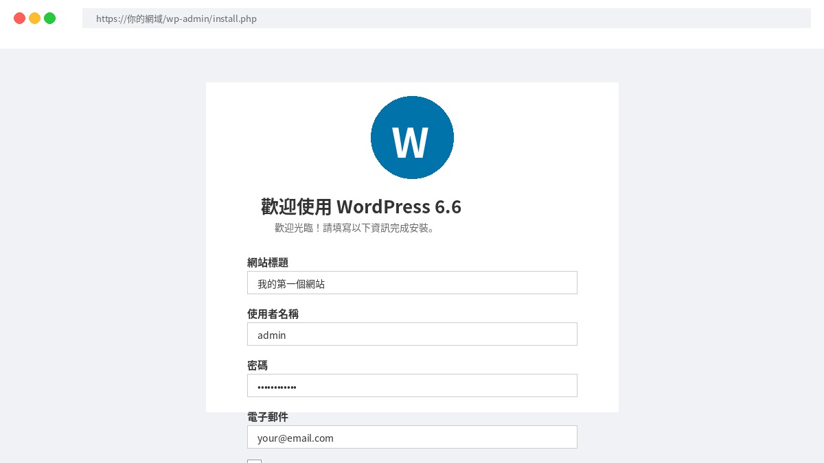Click the 歡迎光臨 installation instructions text

tap(356, 228)
